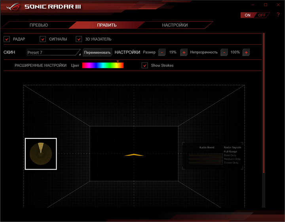Click the ROG logo in title bar
The image size is (285, 222).
pos(13,7)
